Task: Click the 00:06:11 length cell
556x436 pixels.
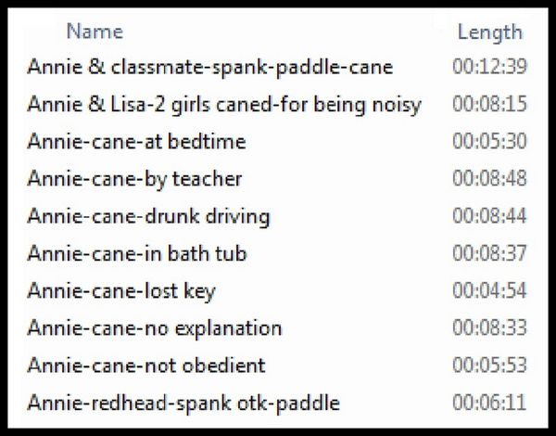Action: (x=489, y=403)
